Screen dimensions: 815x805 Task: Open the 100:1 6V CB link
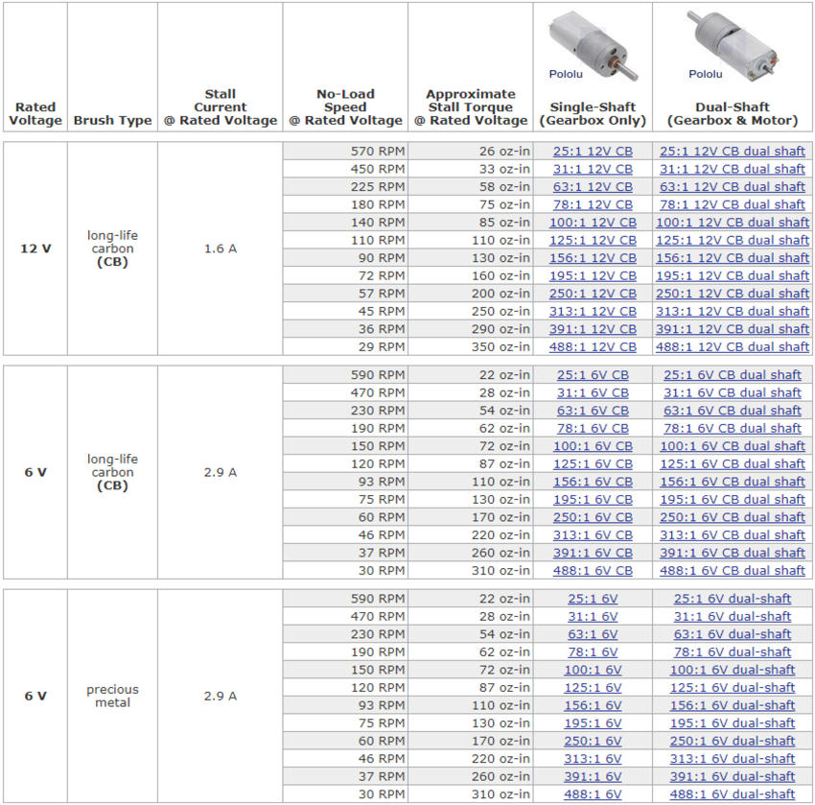(x=593, y=446)
